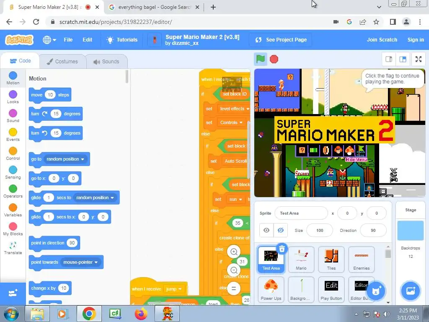429x322 pixels.
Task: Bookmark this page with star icon
Action: coord(376,22)
